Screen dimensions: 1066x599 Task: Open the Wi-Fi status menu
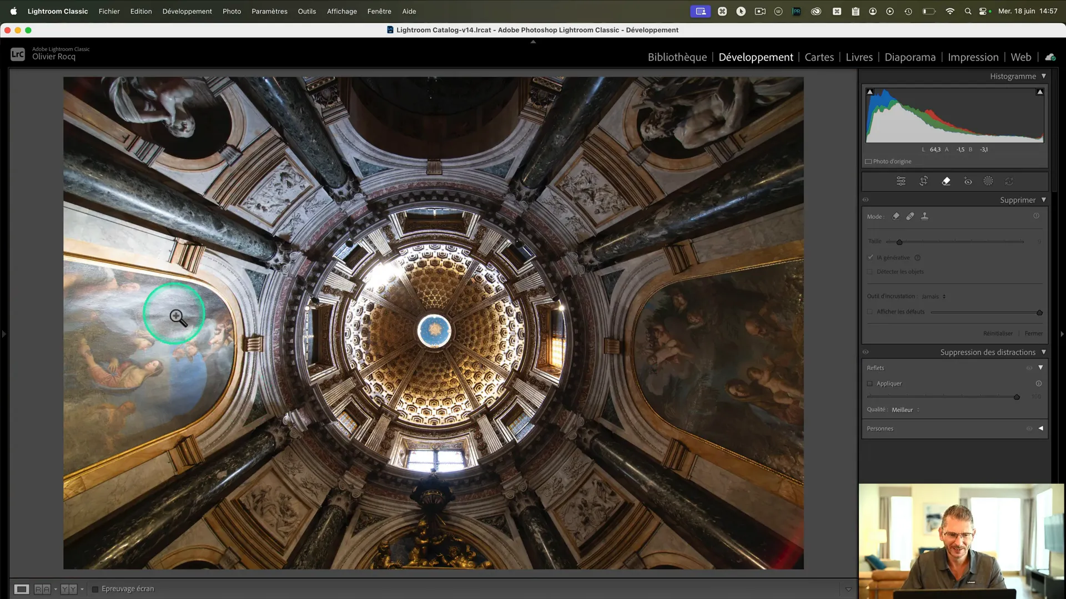tap(950, 11)
